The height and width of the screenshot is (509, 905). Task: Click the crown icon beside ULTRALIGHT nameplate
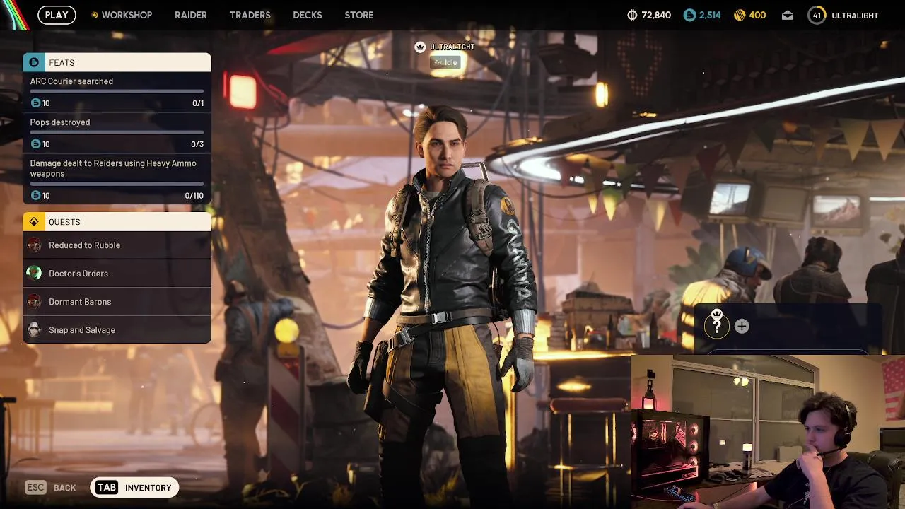(x=420, y=47)
